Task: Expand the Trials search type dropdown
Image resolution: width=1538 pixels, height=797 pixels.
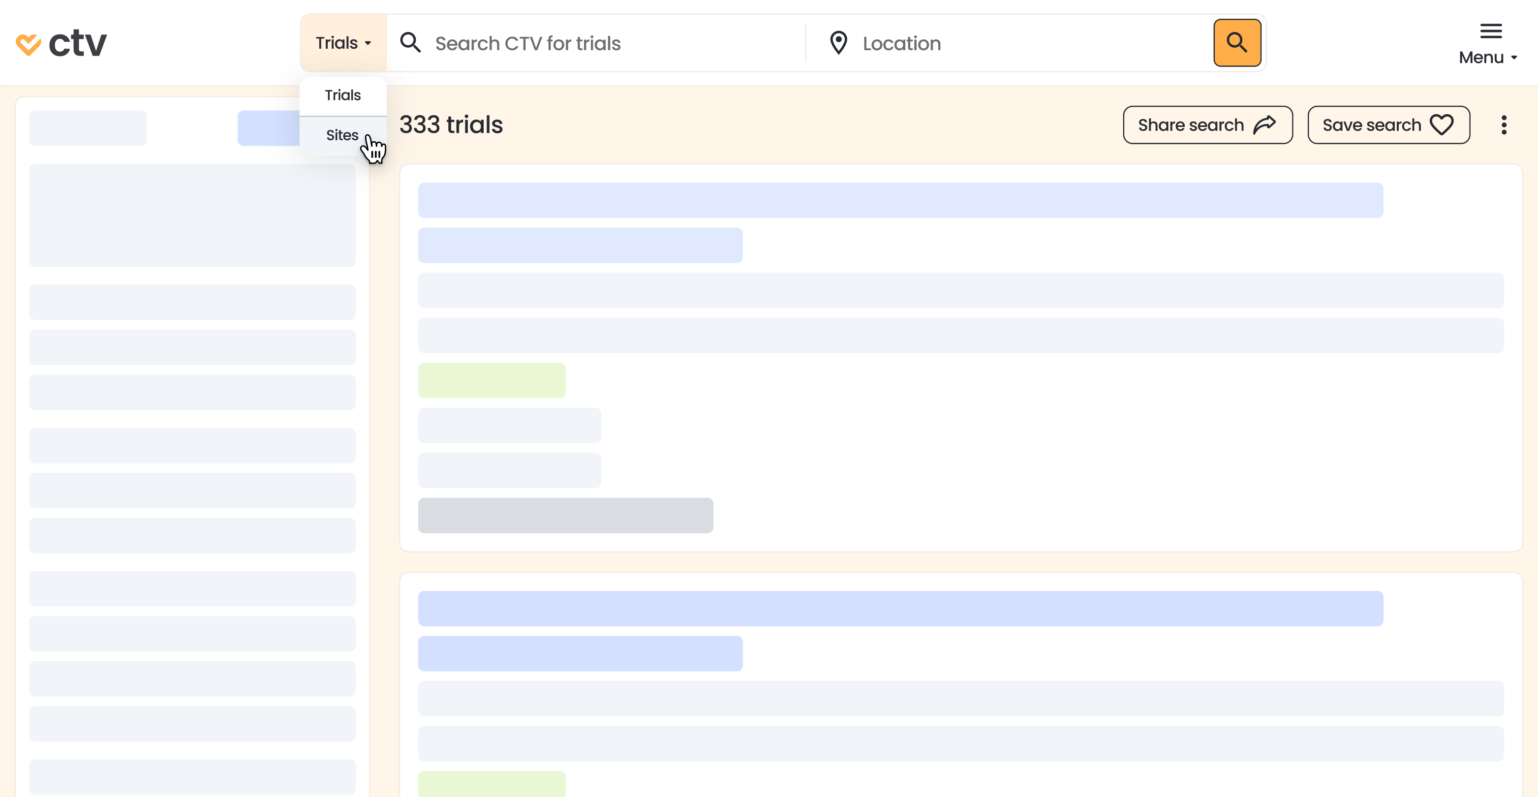Action: pos(343,43)
